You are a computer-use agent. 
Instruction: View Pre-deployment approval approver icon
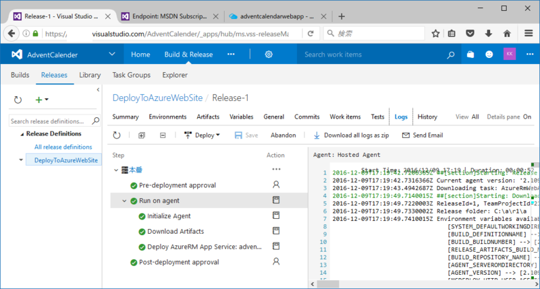pos(276,185)
